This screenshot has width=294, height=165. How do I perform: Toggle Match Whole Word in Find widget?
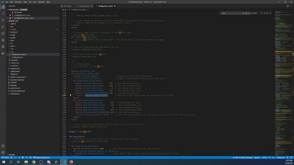pos(246,13)
